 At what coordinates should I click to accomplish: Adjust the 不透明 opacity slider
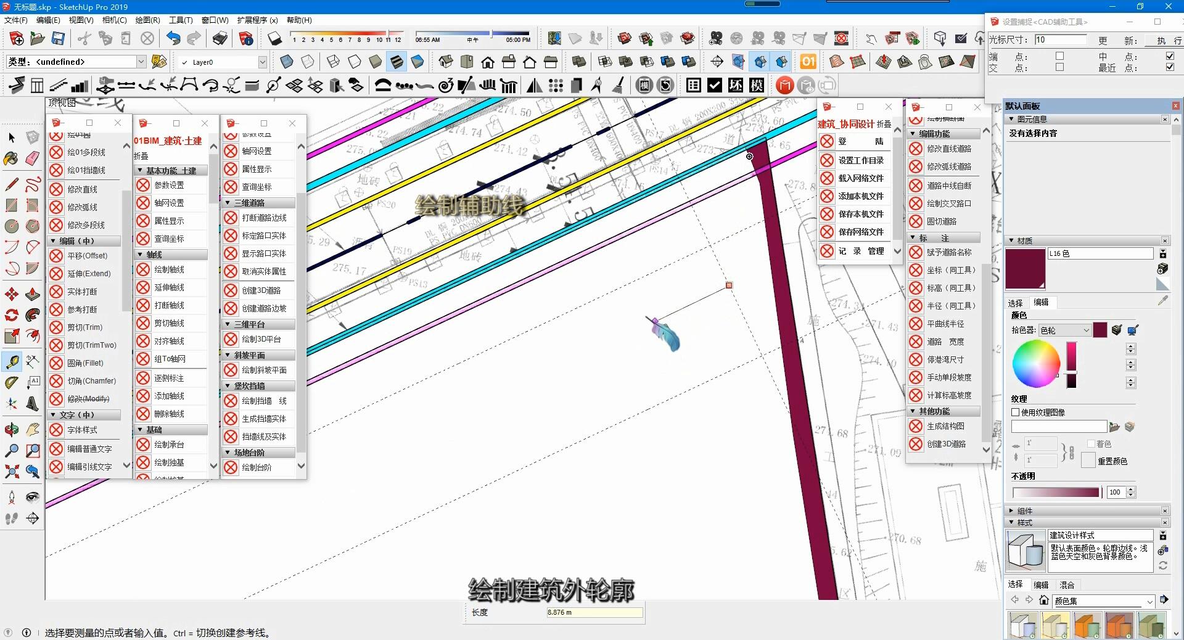pos(1056,493)
